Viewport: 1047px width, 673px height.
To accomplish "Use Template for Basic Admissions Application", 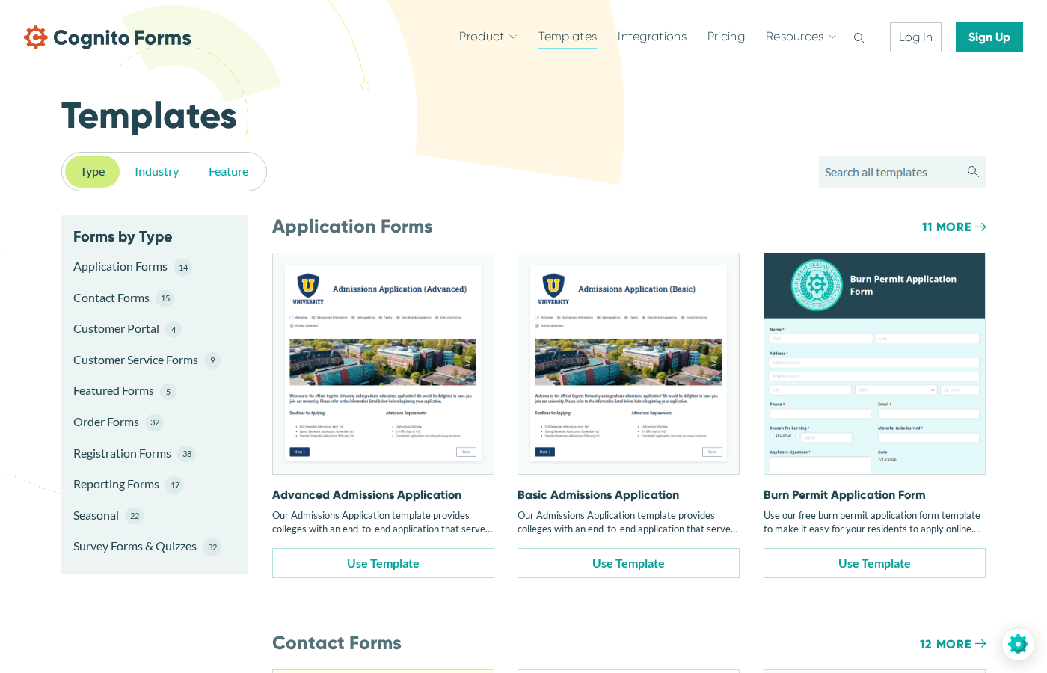I will (628, 563).
